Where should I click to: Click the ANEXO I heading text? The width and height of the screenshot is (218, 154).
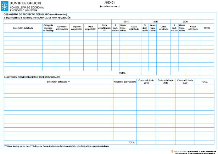click(110, 2)
